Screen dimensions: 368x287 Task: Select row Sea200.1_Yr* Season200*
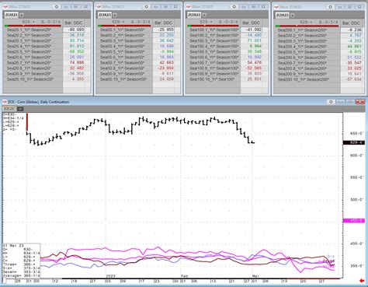tap(307, 30)
